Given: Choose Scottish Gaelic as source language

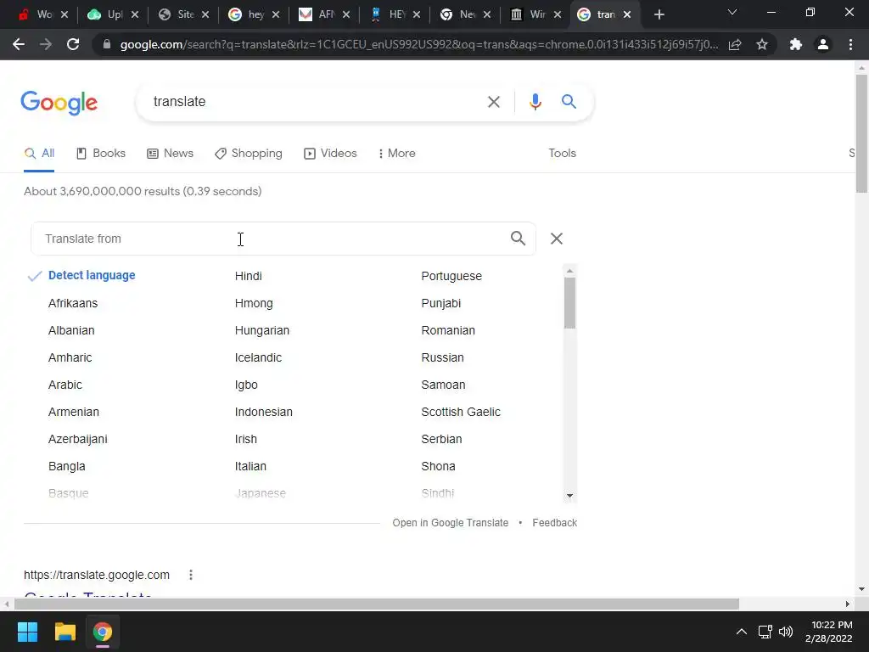Looking at the screenshot, I should click(x=461, y=412).
